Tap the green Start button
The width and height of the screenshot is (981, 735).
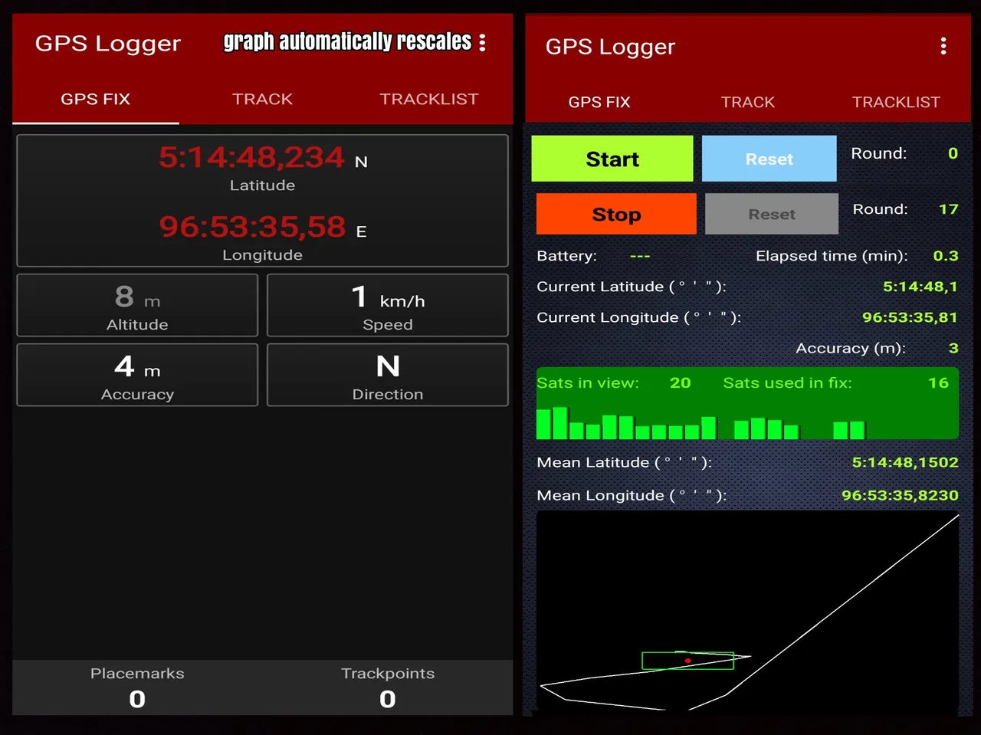pos(612,159)
